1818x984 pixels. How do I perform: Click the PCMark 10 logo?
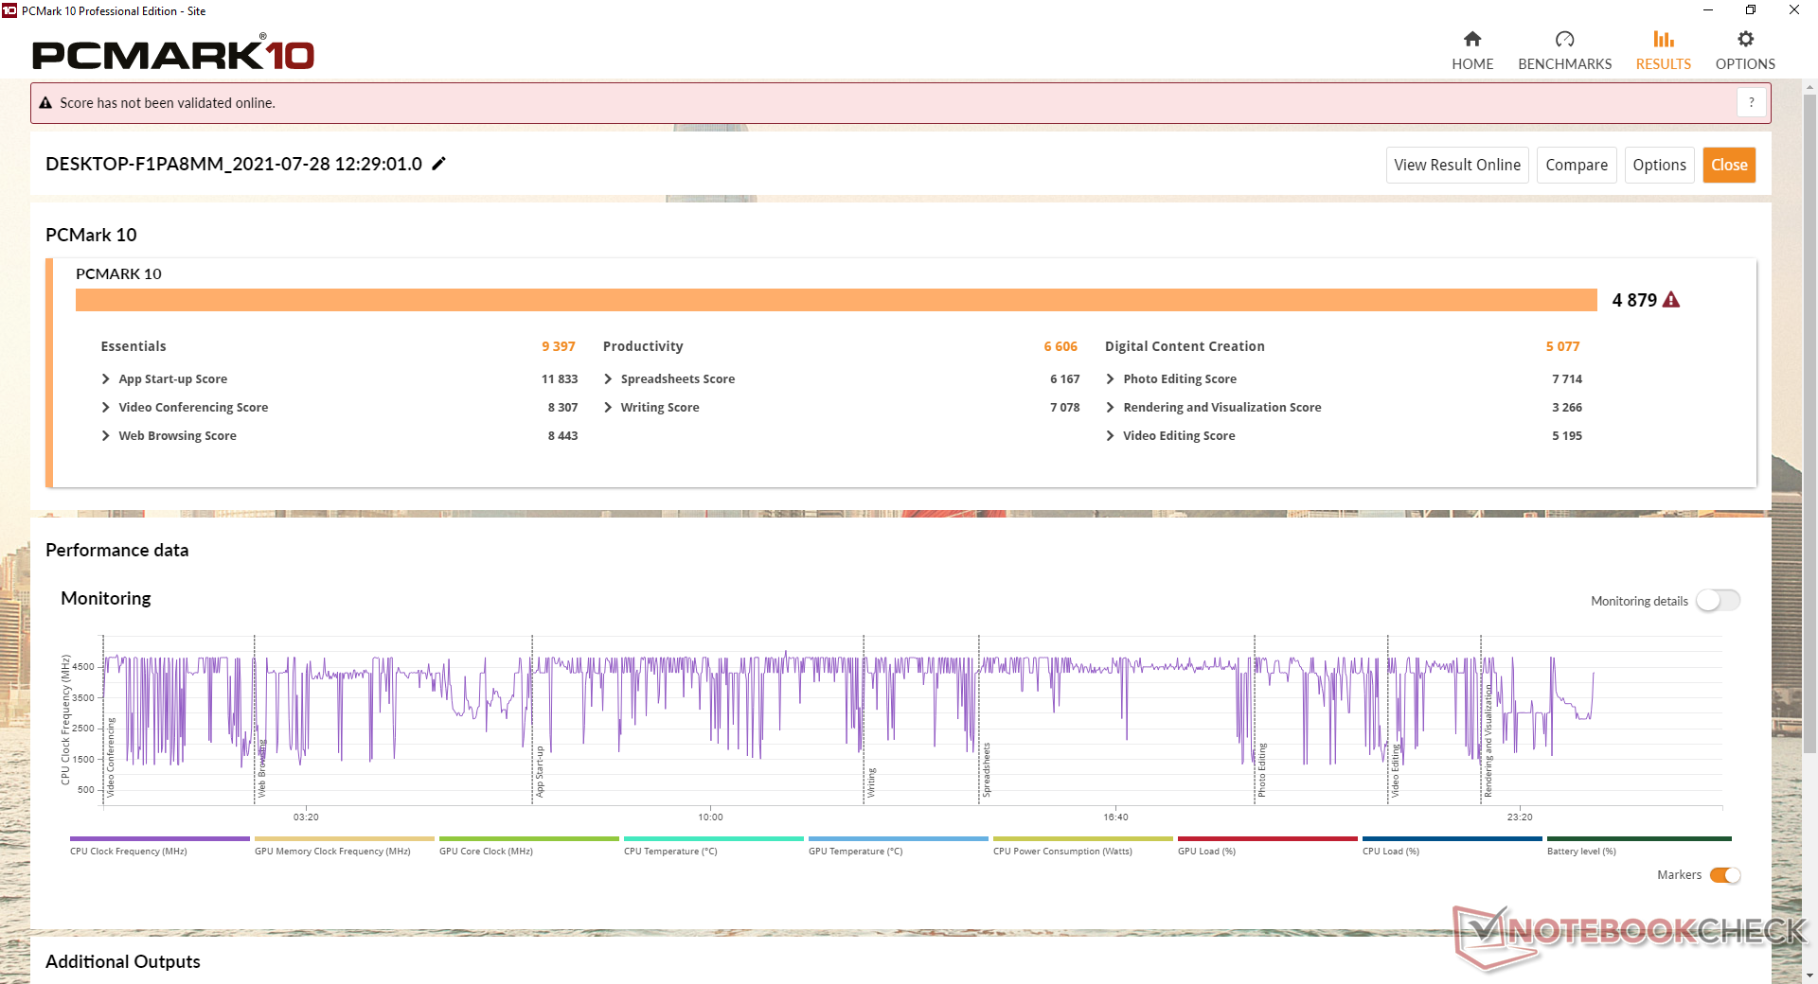pos(173,53)
